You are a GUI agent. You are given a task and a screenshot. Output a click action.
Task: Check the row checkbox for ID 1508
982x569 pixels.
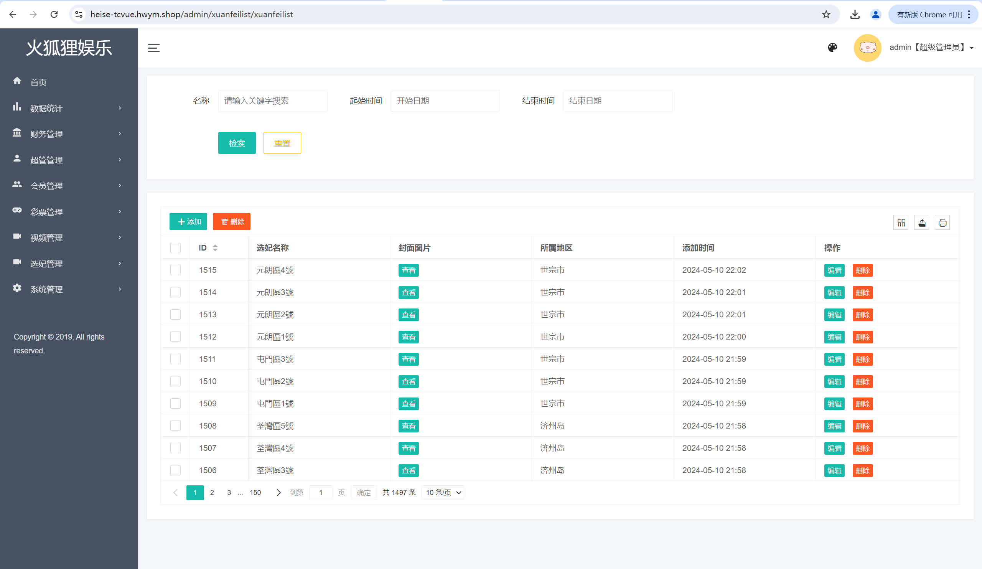pos(175,426)
